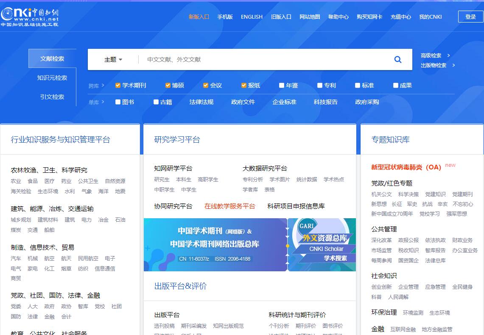The height and width of the screenshot is (335, 484).
Task: Expand the 单库 arrow
Action: (x=103, y=101)
